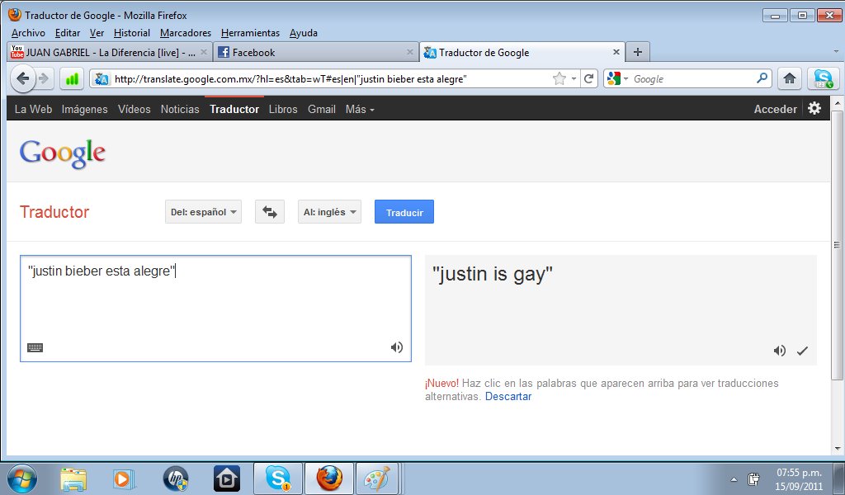Switch to the JUAN GABRIEL YouTube tab
The image size is (845, 495).
point(109,52)
